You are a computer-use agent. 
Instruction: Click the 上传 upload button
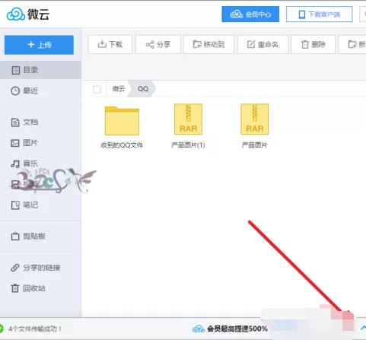[39, 45]
